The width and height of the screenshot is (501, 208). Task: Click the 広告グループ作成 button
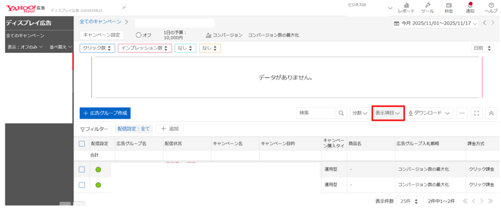[x=105, y=113]
